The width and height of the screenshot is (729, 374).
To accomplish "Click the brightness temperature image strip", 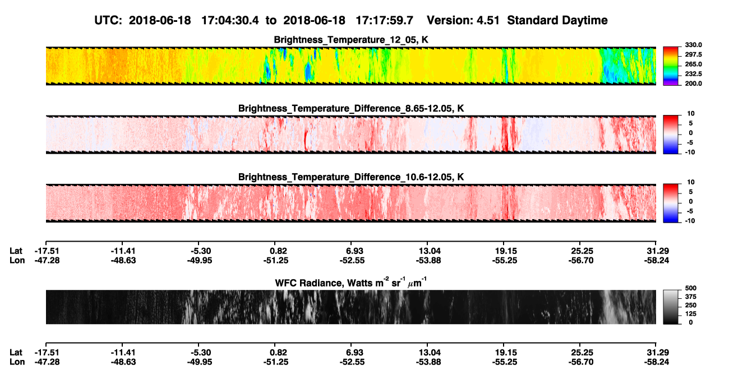I will click(x=350, y=65).
